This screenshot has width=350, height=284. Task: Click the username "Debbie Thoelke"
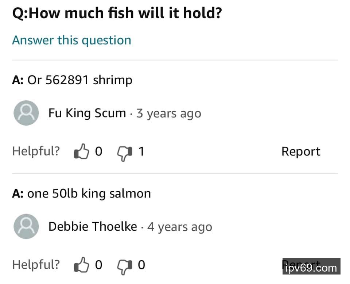coord(93,226)
